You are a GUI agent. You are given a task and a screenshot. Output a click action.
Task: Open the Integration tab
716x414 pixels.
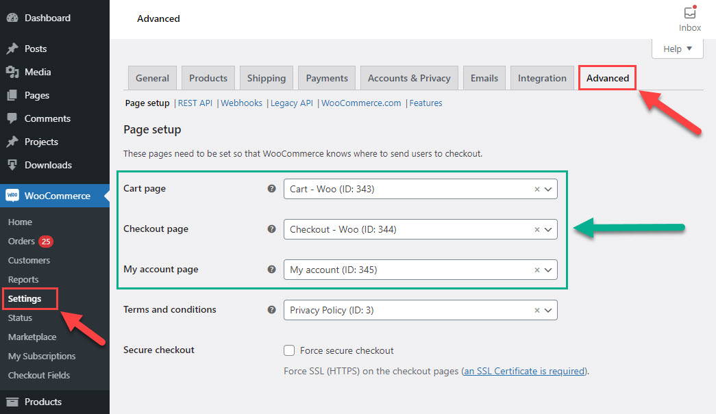tap(542, 78)
